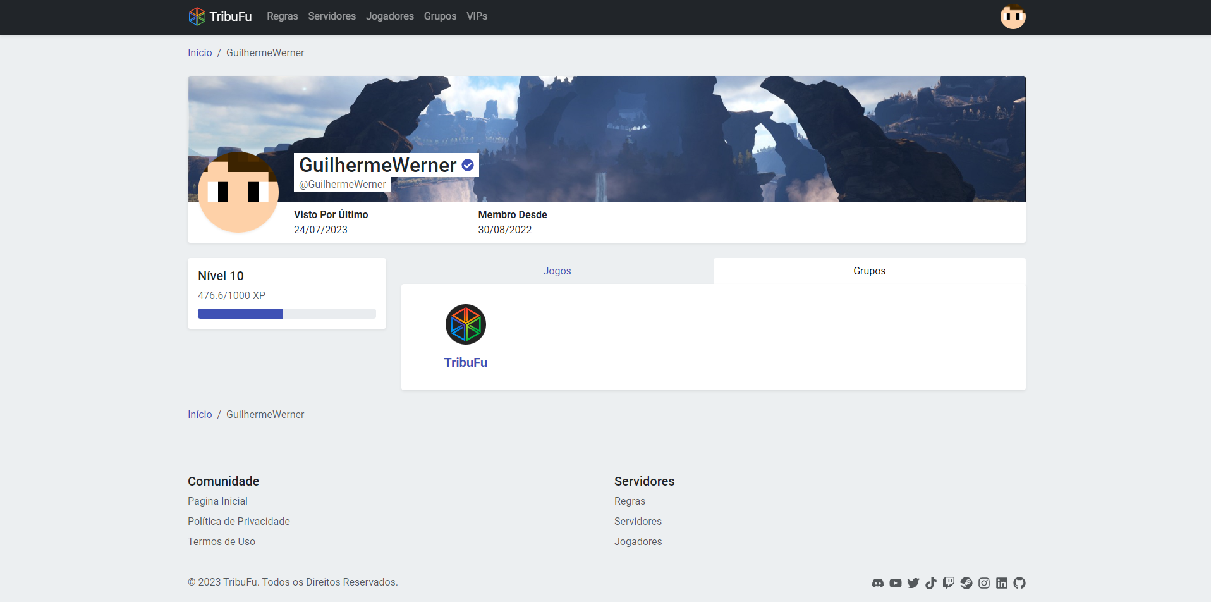Open the Discord link in the footer
1211x602 pixels.
(878, 583)
